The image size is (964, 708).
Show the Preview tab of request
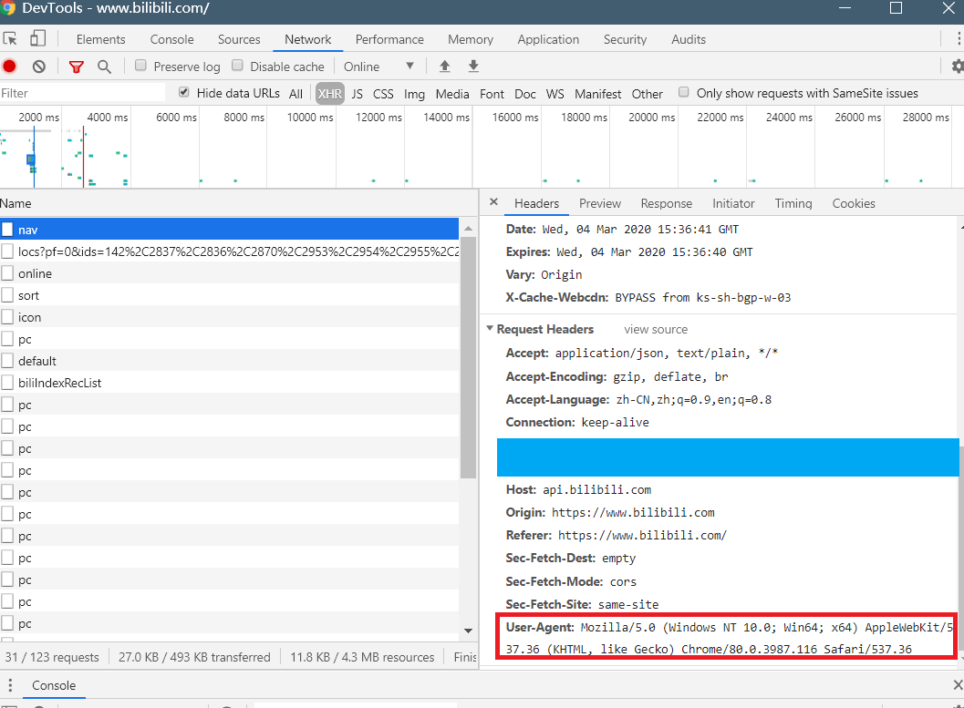599,203
